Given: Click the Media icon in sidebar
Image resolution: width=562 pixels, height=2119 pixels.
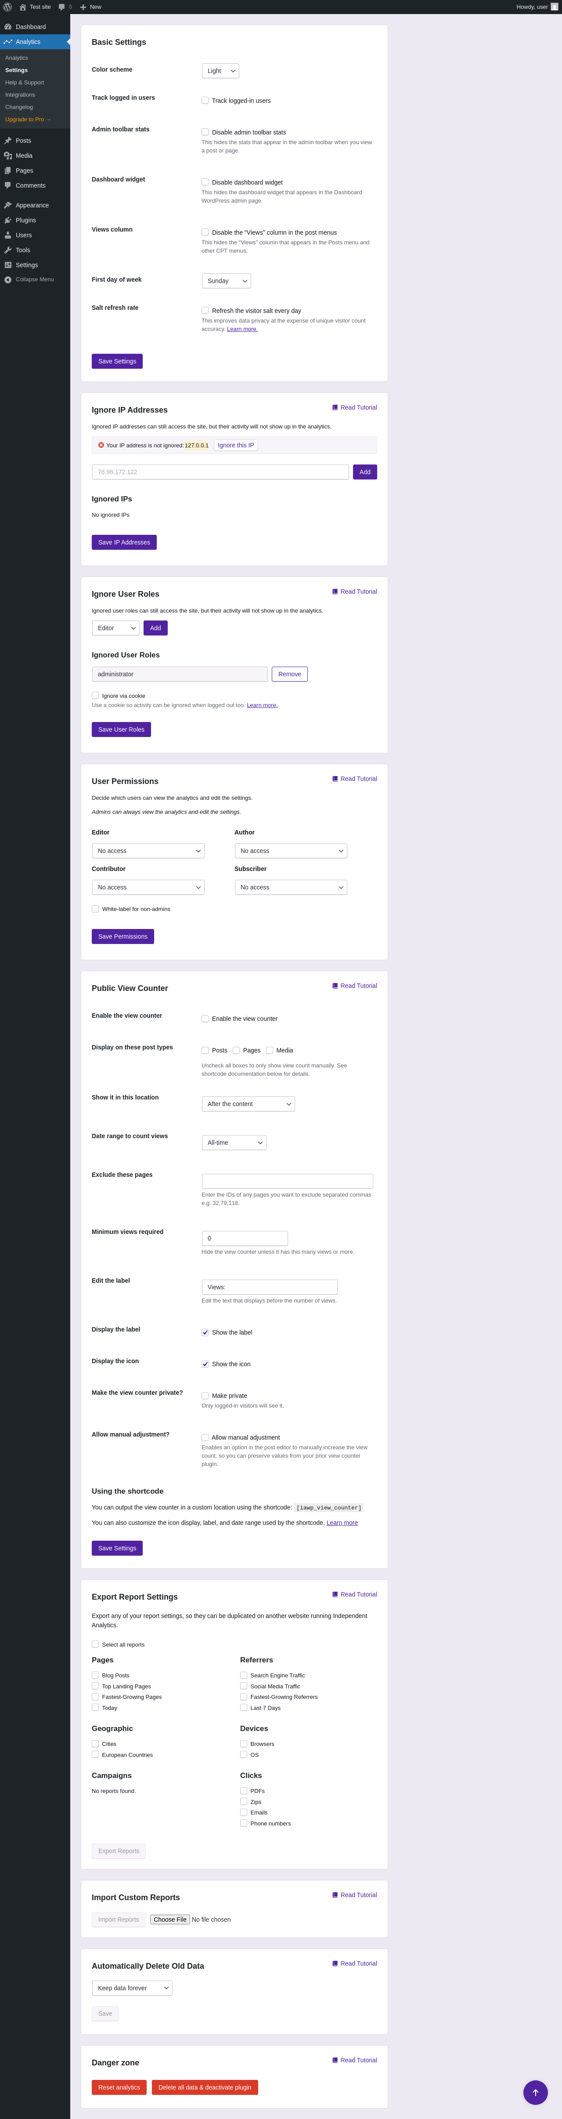Looking at the screenshot, I should pyautogui.click(x=8, y=156).
